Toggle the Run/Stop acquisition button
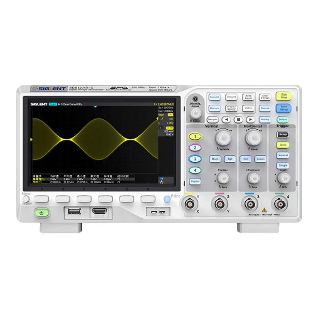Viewport: 318px width, 318px height. [x=283, y=96]
